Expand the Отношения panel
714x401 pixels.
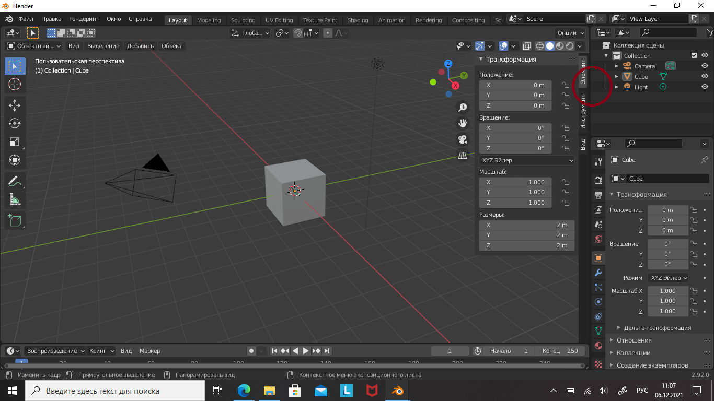[634, 340]
